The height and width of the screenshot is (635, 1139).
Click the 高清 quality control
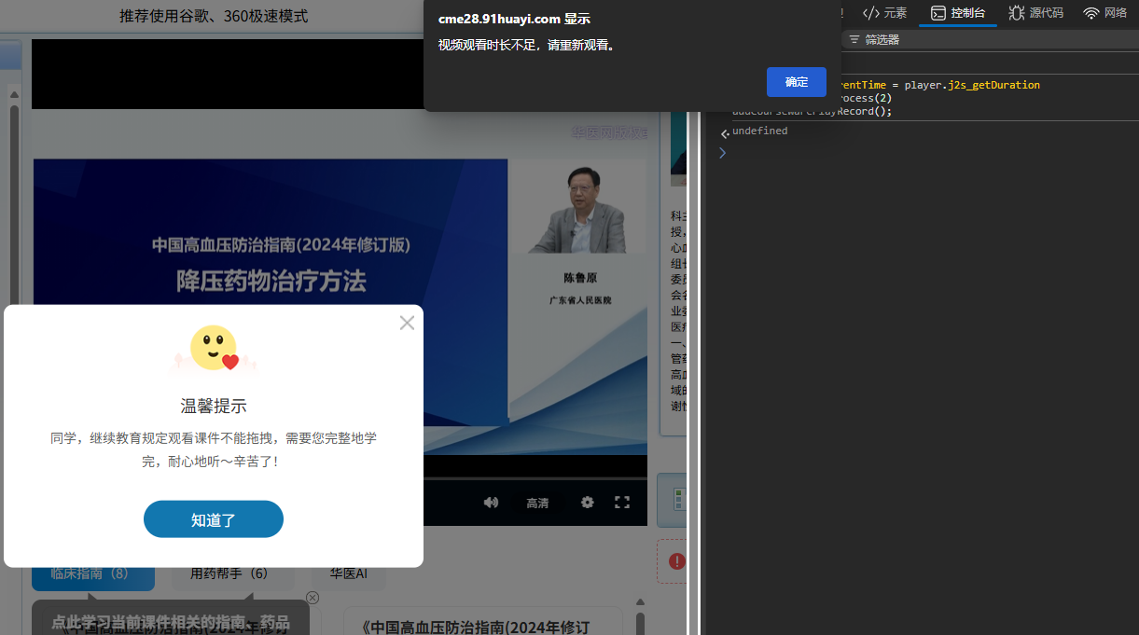[x=537, y=502]
